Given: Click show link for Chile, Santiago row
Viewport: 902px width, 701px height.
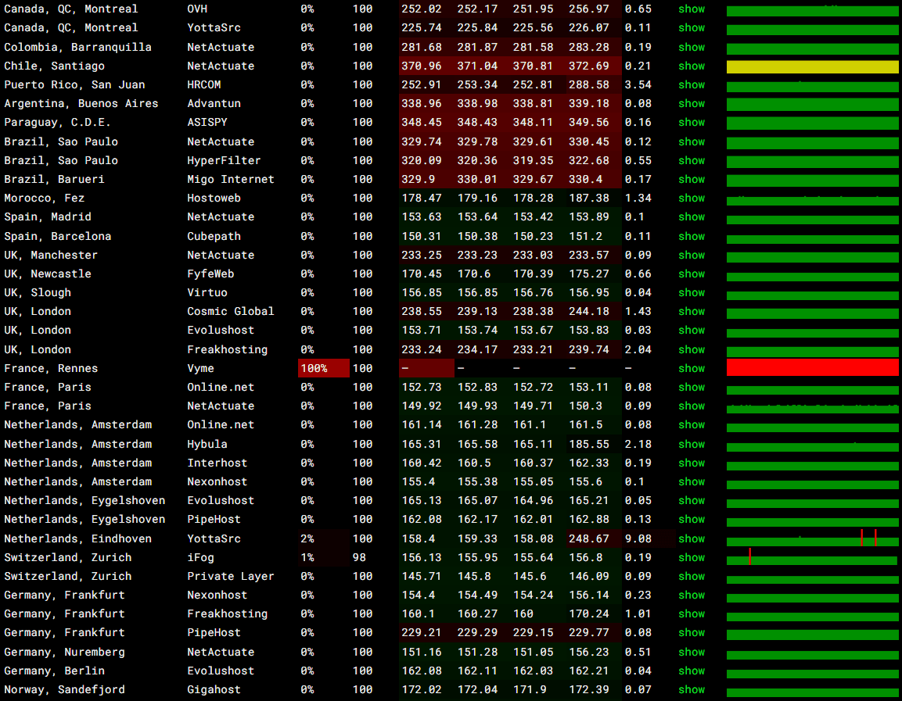Looking at the screenshot, I should (x=691, y=66).
